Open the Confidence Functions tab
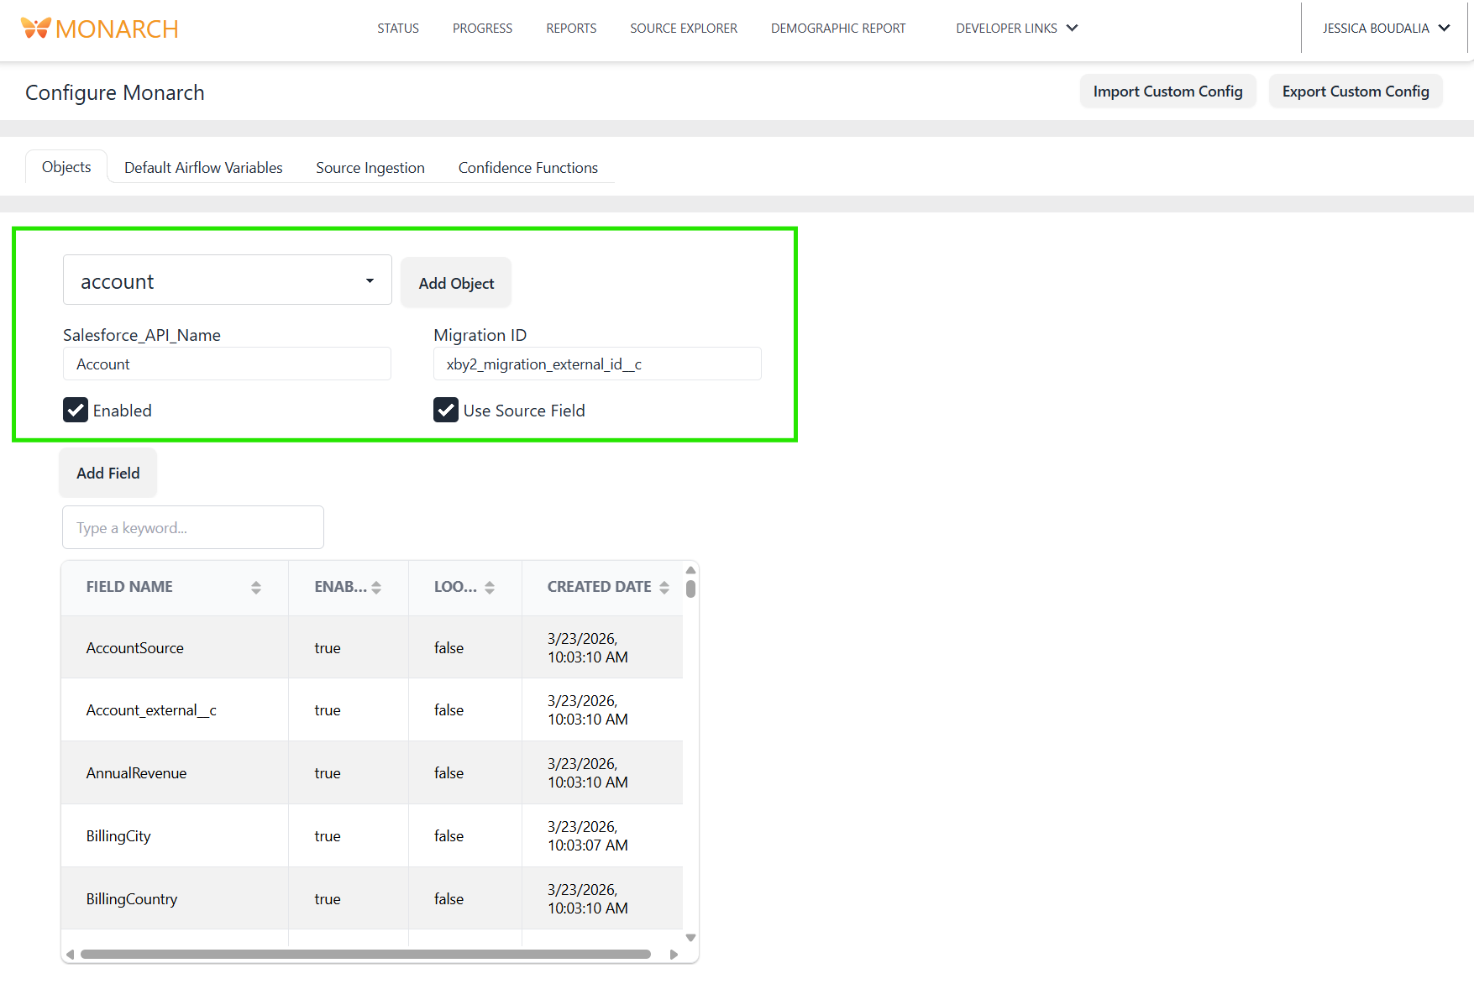 tap(527, 167)
